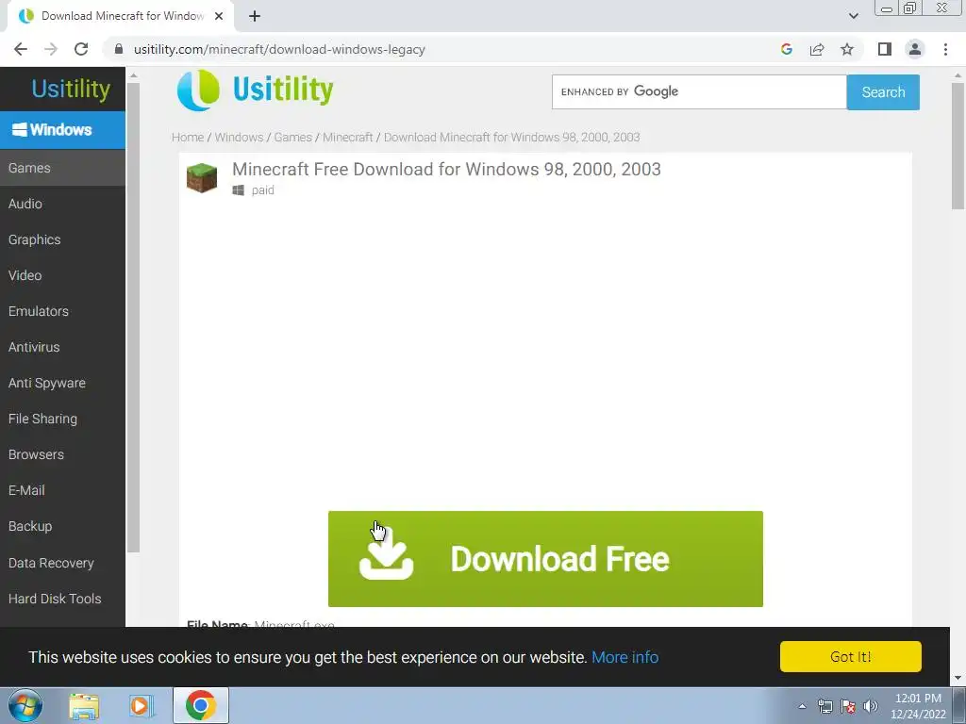Click the blue Search button
Image resolution: width=966 pixels, height=724 pixels.
coord(883,91)
